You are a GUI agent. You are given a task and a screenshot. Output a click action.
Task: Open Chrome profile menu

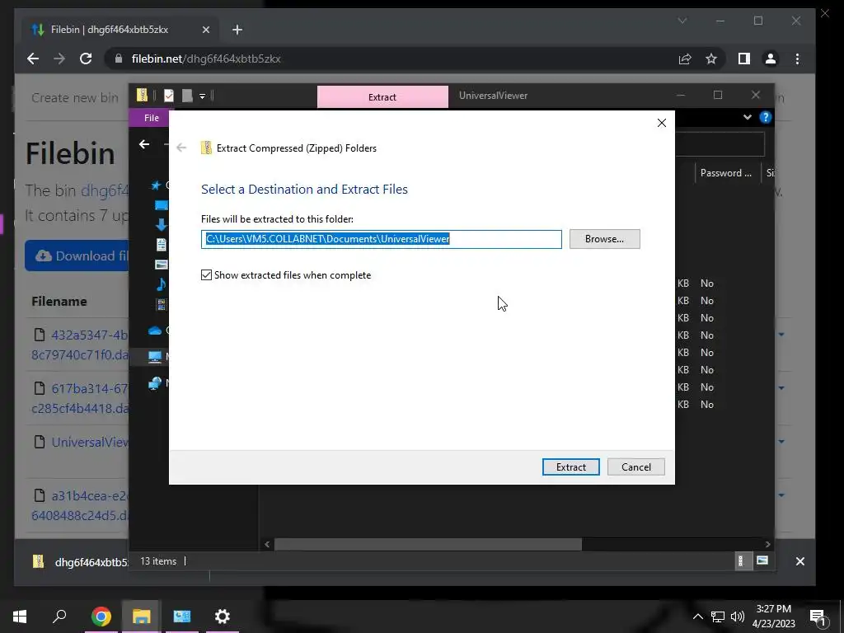click(771, 59)
